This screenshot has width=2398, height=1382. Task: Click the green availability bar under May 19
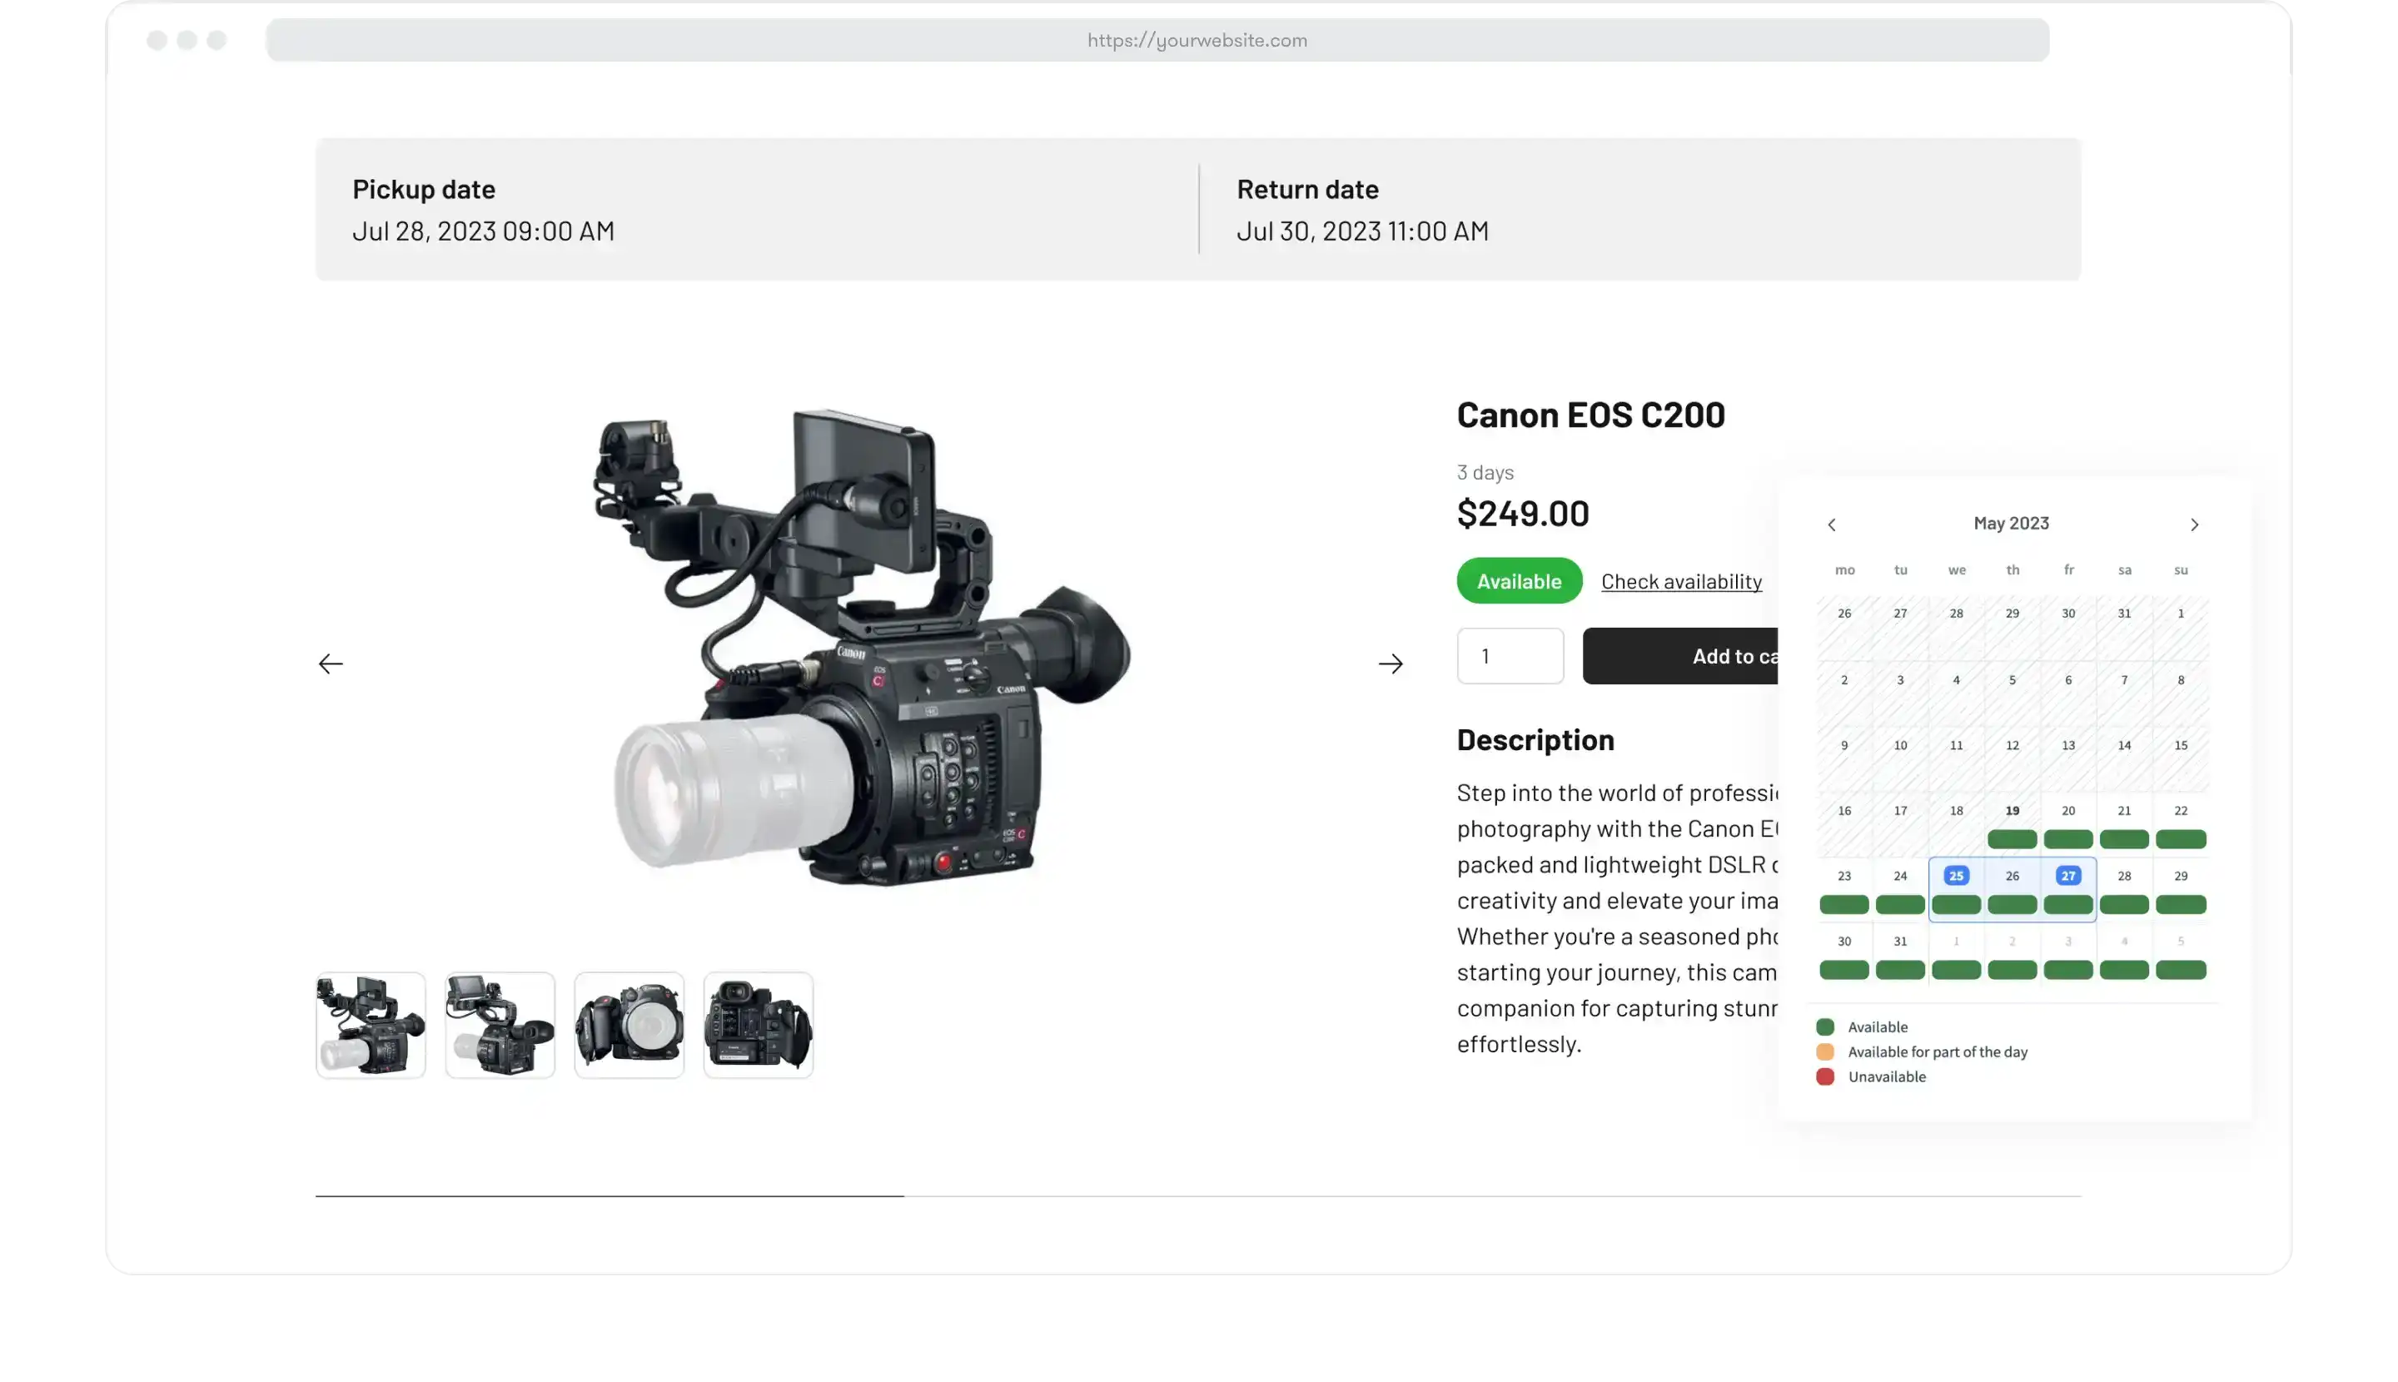(x=2012, y=839)
